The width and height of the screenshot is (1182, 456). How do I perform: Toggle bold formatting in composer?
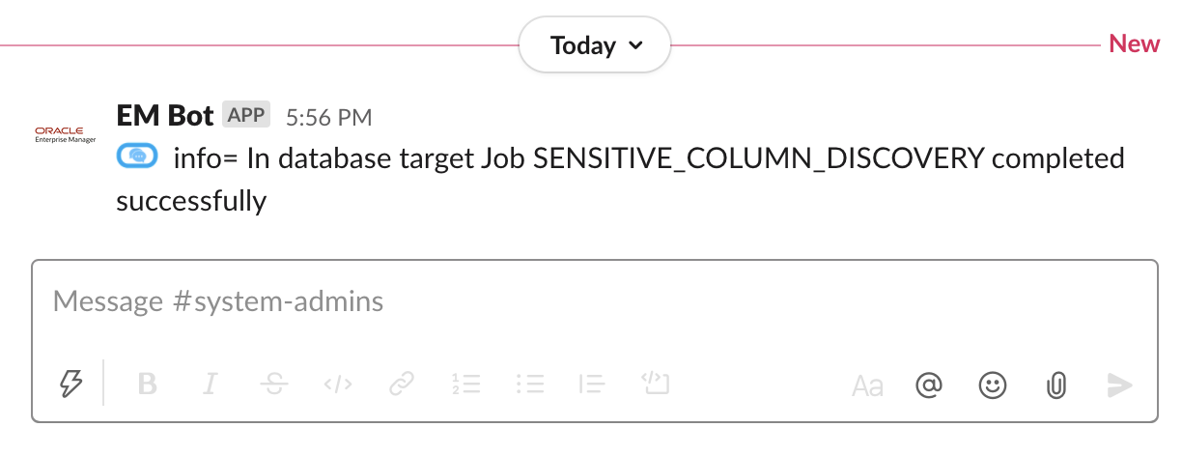pyautogui.click(x=147, y=385)
